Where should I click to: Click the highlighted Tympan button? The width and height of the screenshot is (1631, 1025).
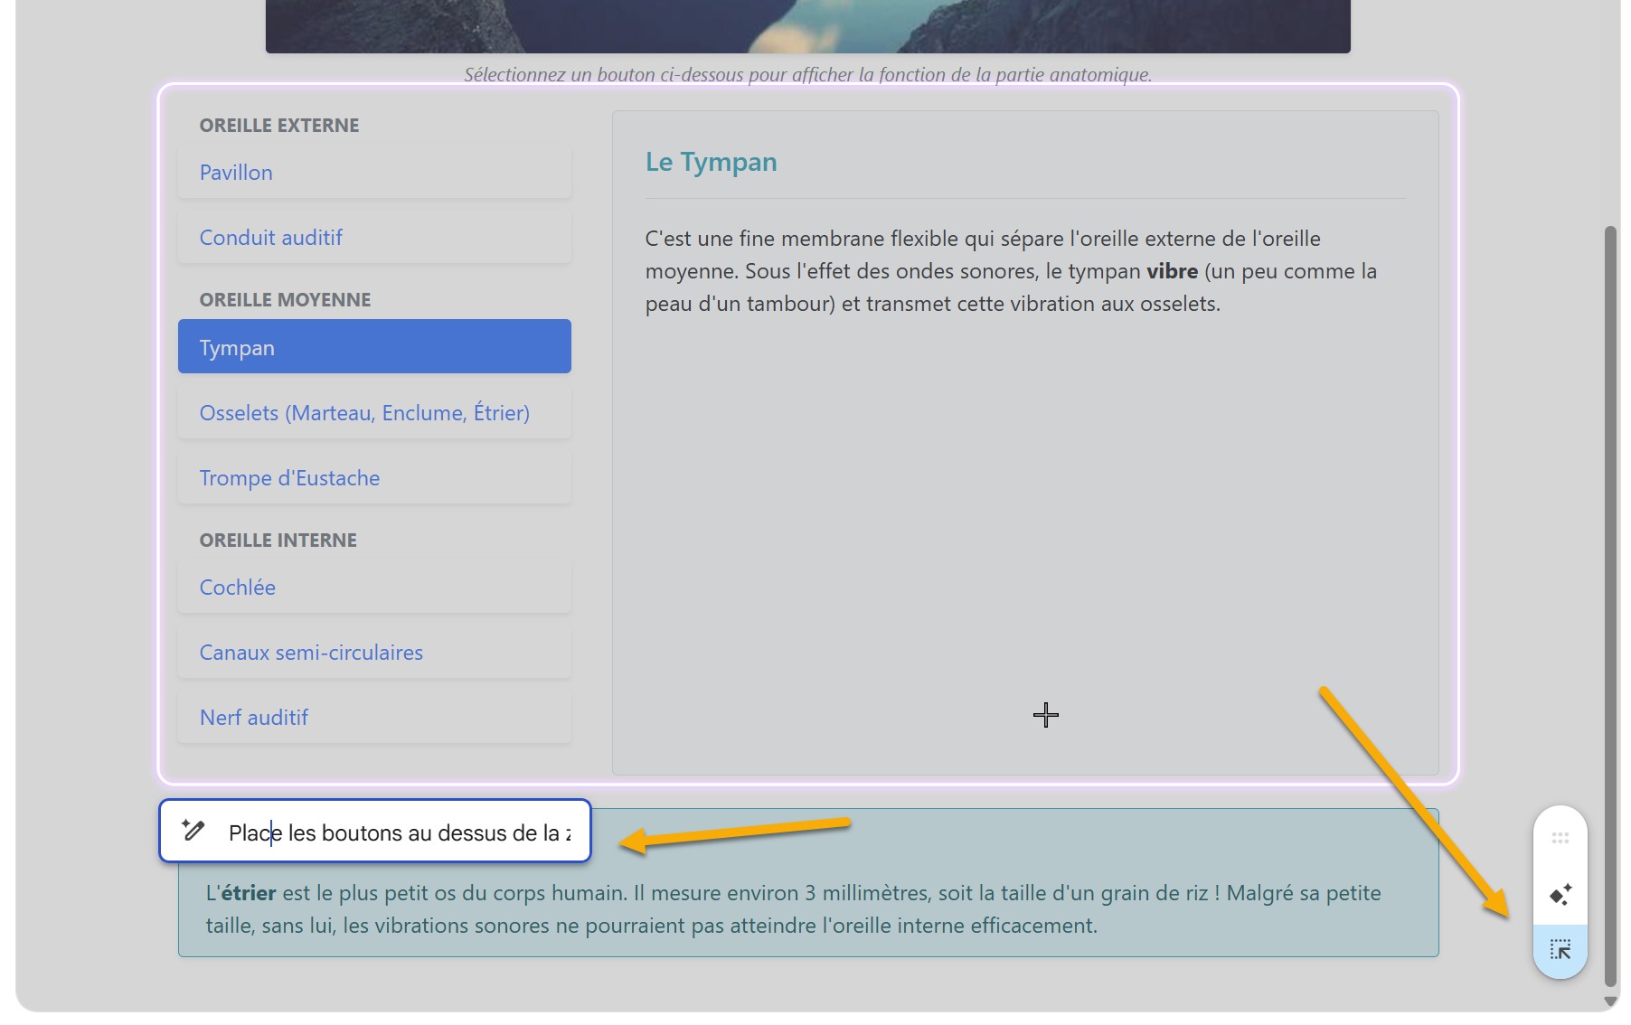pyautogui.click(x=374, y=346)
